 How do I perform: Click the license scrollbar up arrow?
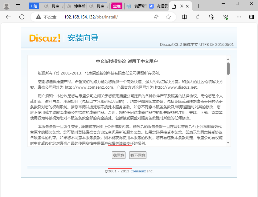point(228,59)
